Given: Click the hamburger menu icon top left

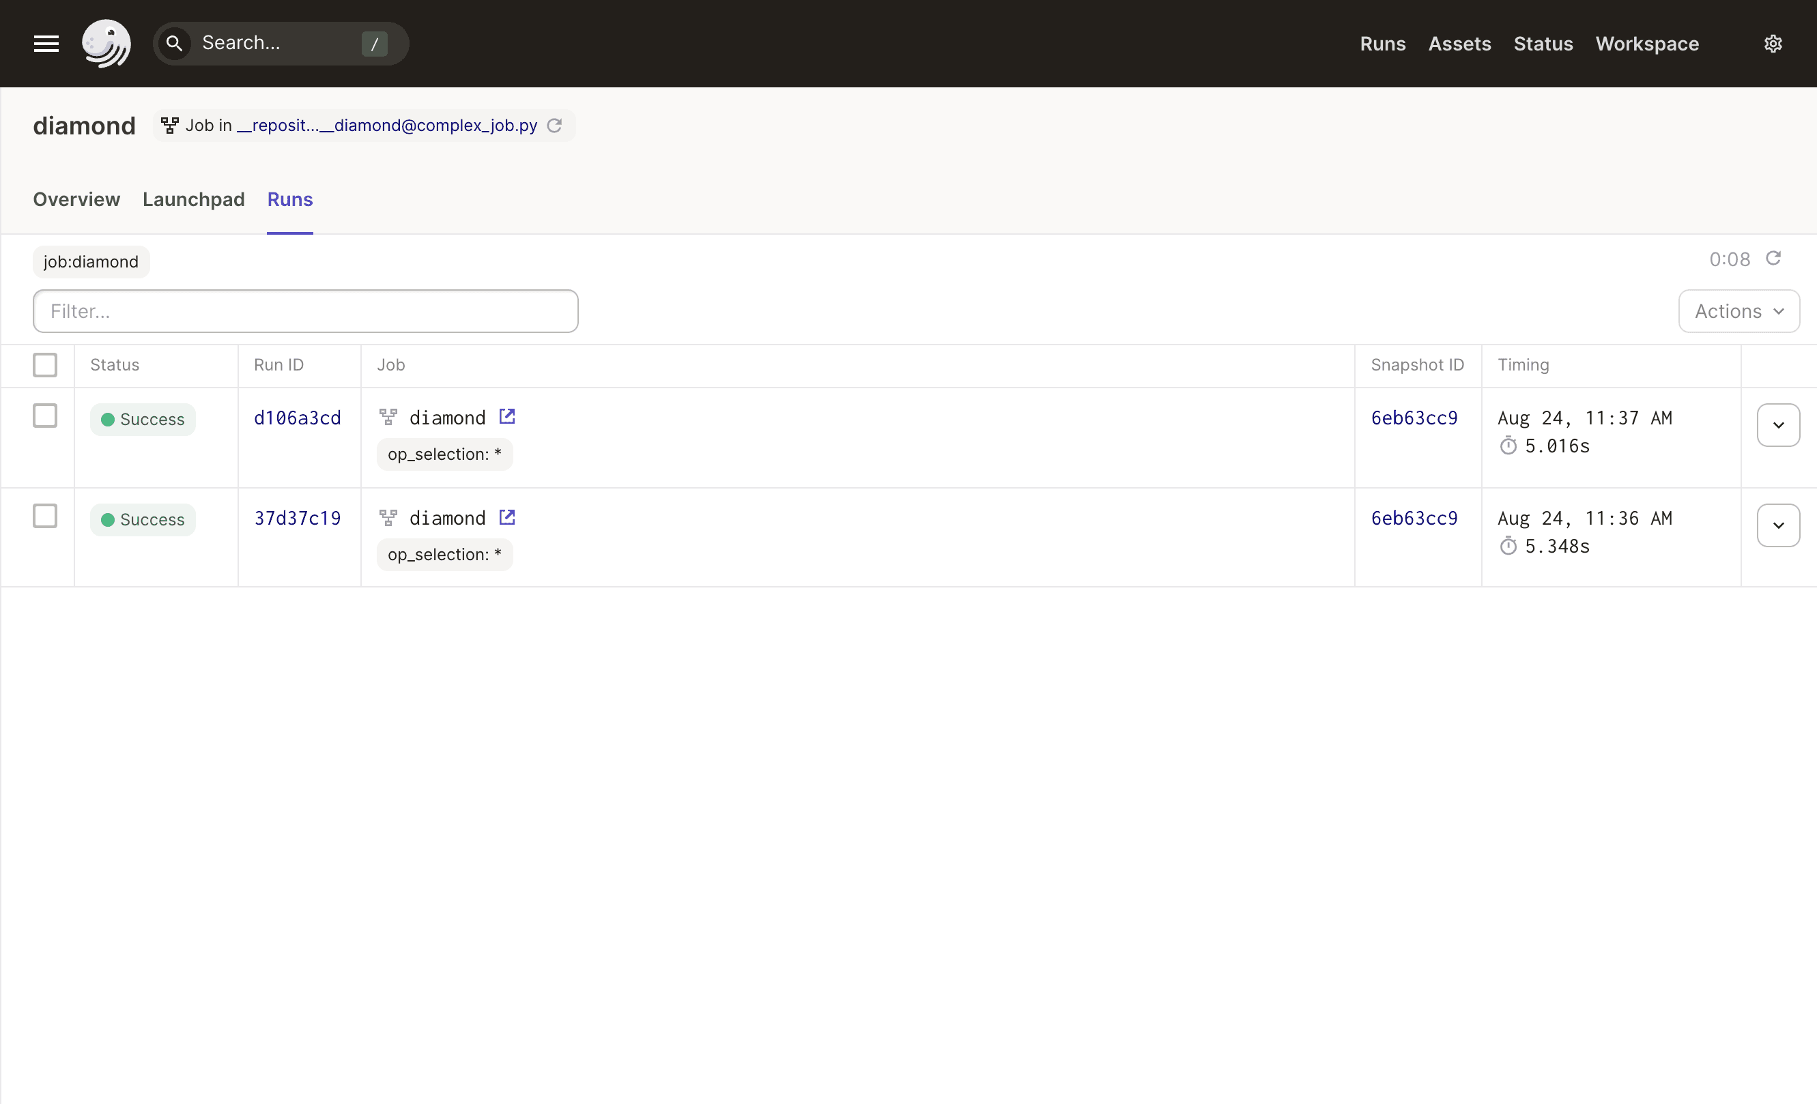Looking at the screenshot, I should [x=46, y=42].
